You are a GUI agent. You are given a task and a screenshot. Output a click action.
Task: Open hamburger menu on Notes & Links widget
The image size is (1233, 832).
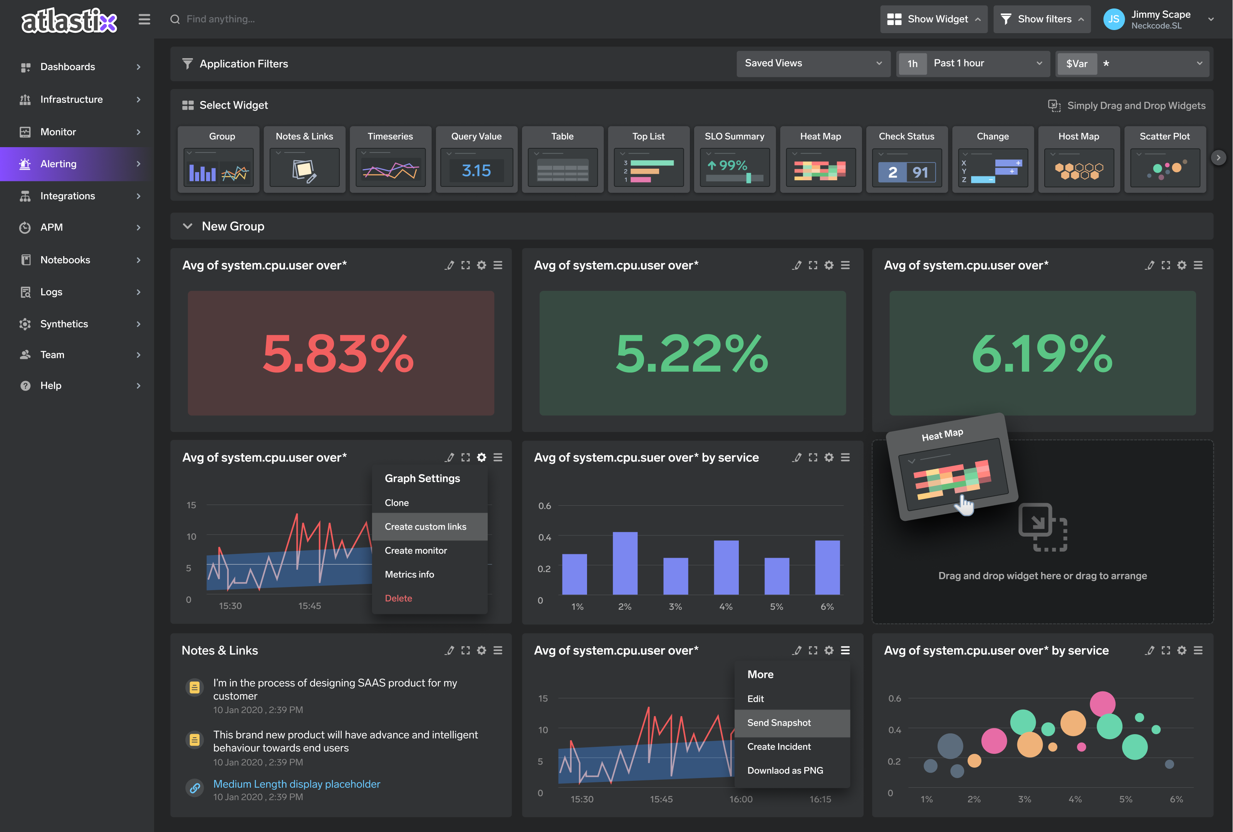point(498,651)
